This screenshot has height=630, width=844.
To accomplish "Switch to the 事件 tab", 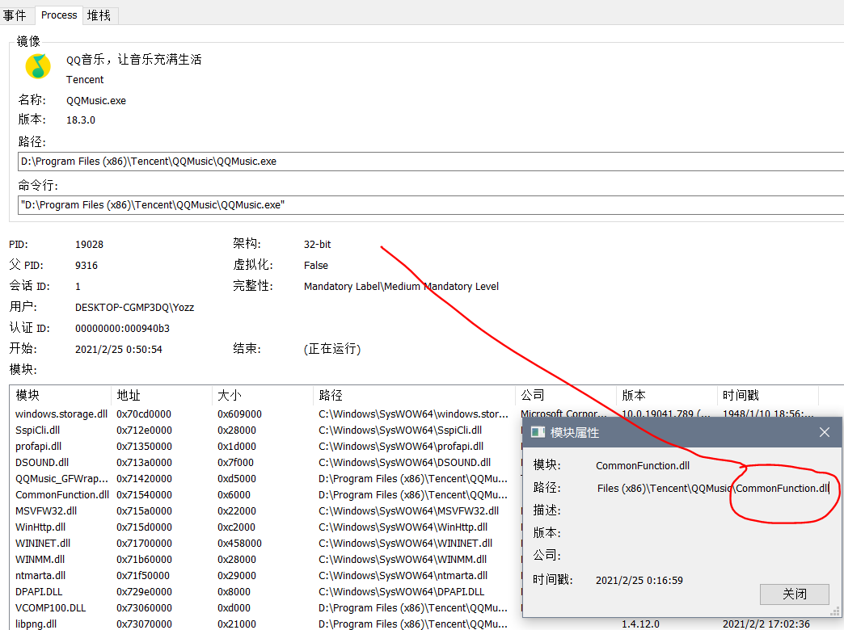I will pyautogui.click(x=15, y=15).
